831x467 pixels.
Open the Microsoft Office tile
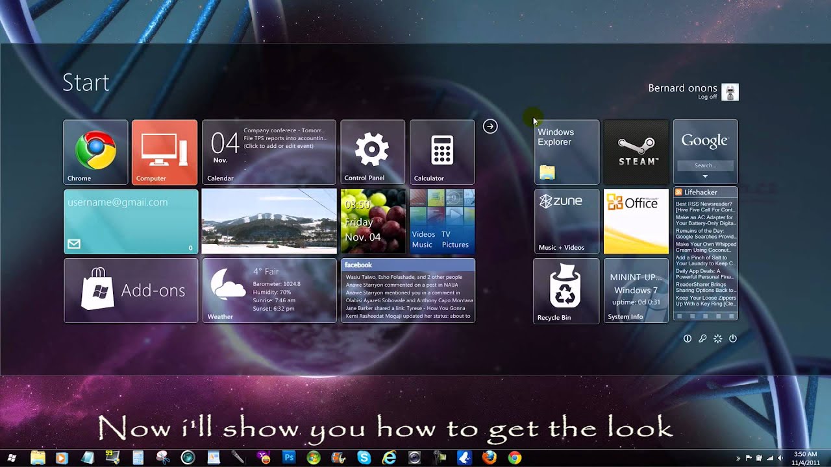pyautogui.click(x=636, y=221)
